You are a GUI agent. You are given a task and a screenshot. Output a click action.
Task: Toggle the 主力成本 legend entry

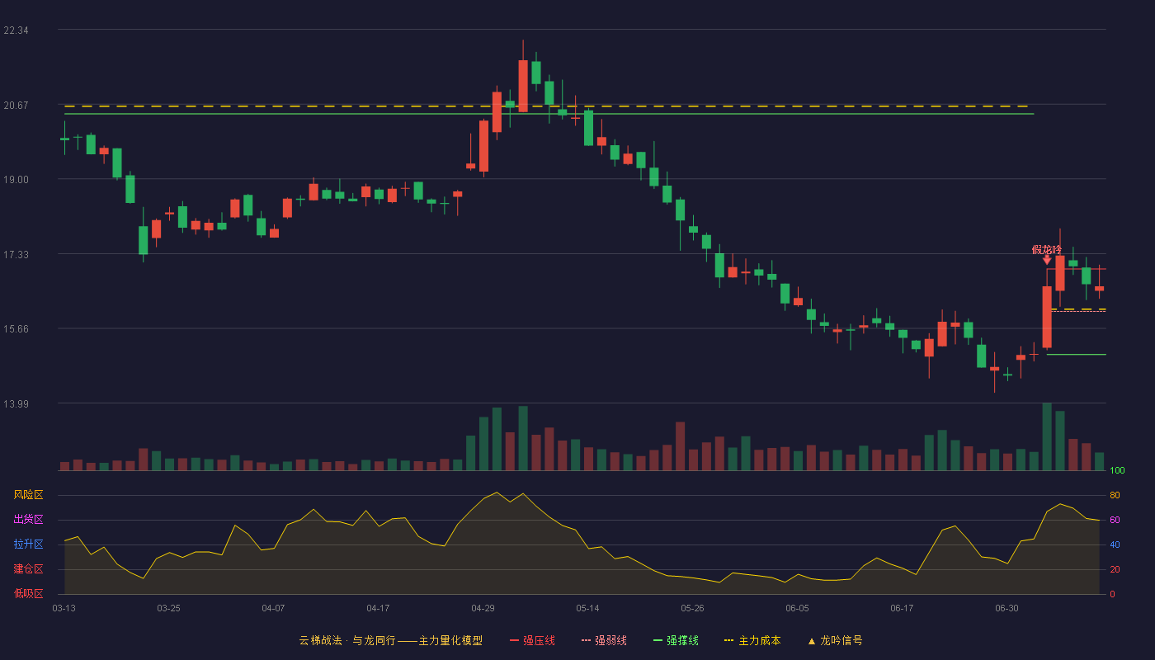click(752, 640)
